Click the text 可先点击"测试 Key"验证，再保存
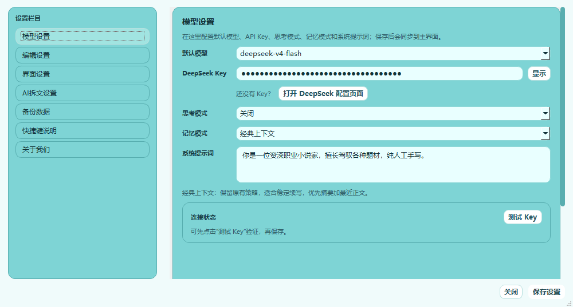Viewport: 573px width, 307px height. coord(240,232)
